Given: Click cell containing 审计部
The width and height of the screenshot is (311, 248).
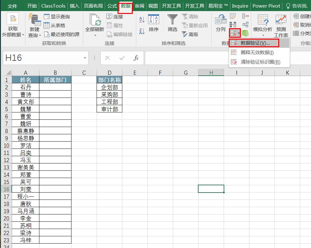Looking at the screenshot, I should [x=110, y=109].
